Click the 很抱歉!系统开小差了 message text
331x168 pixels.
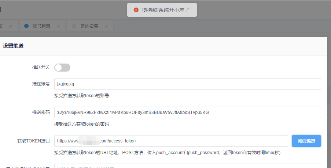(166, 10)
